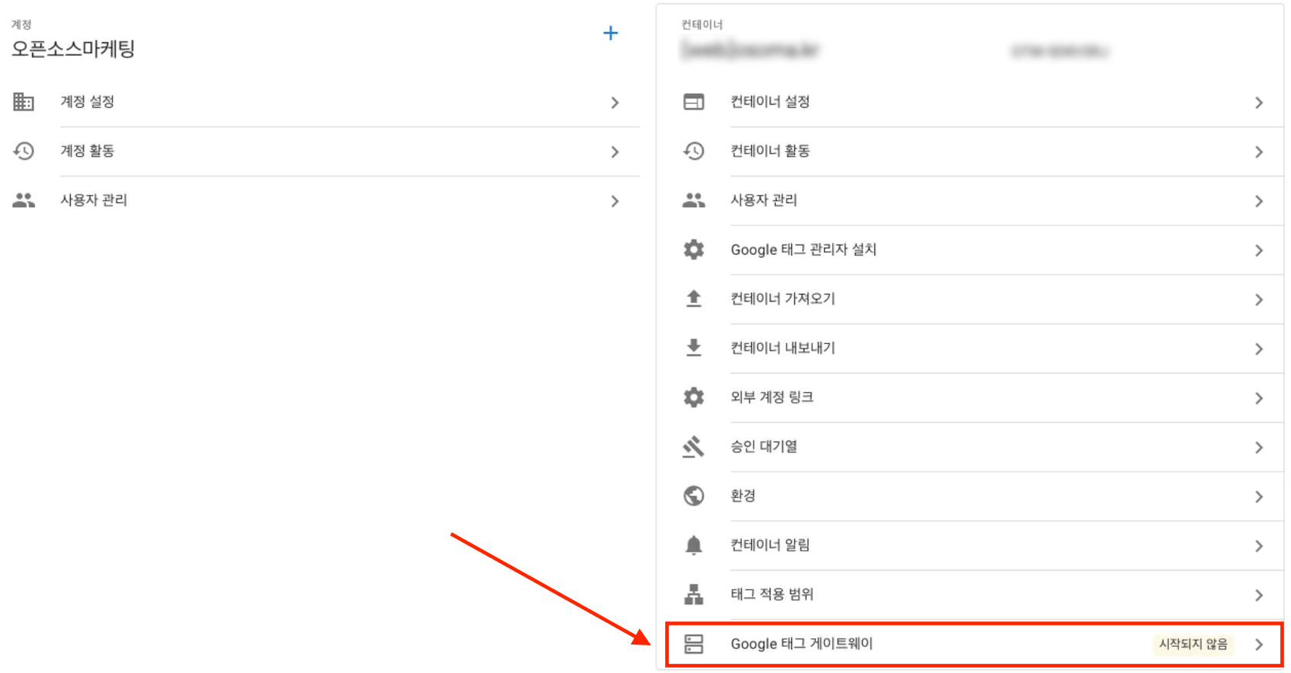Click the upload icon beside 컨테이너 가져오기
This screenshot has height=673, width=1291.
(694, 298)
